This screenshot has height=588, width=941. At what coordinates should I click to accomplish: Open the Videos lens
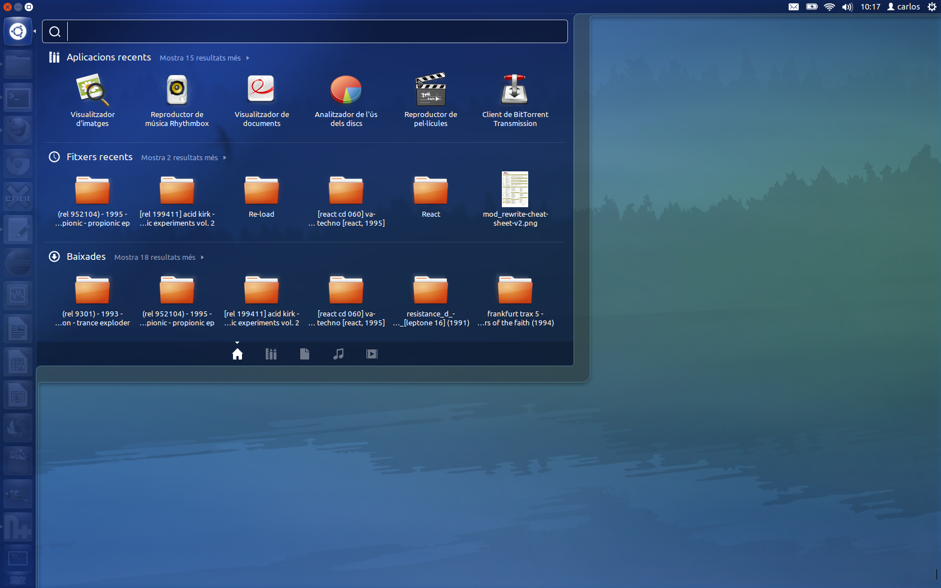pyautogui.click(x=371, y=353)
